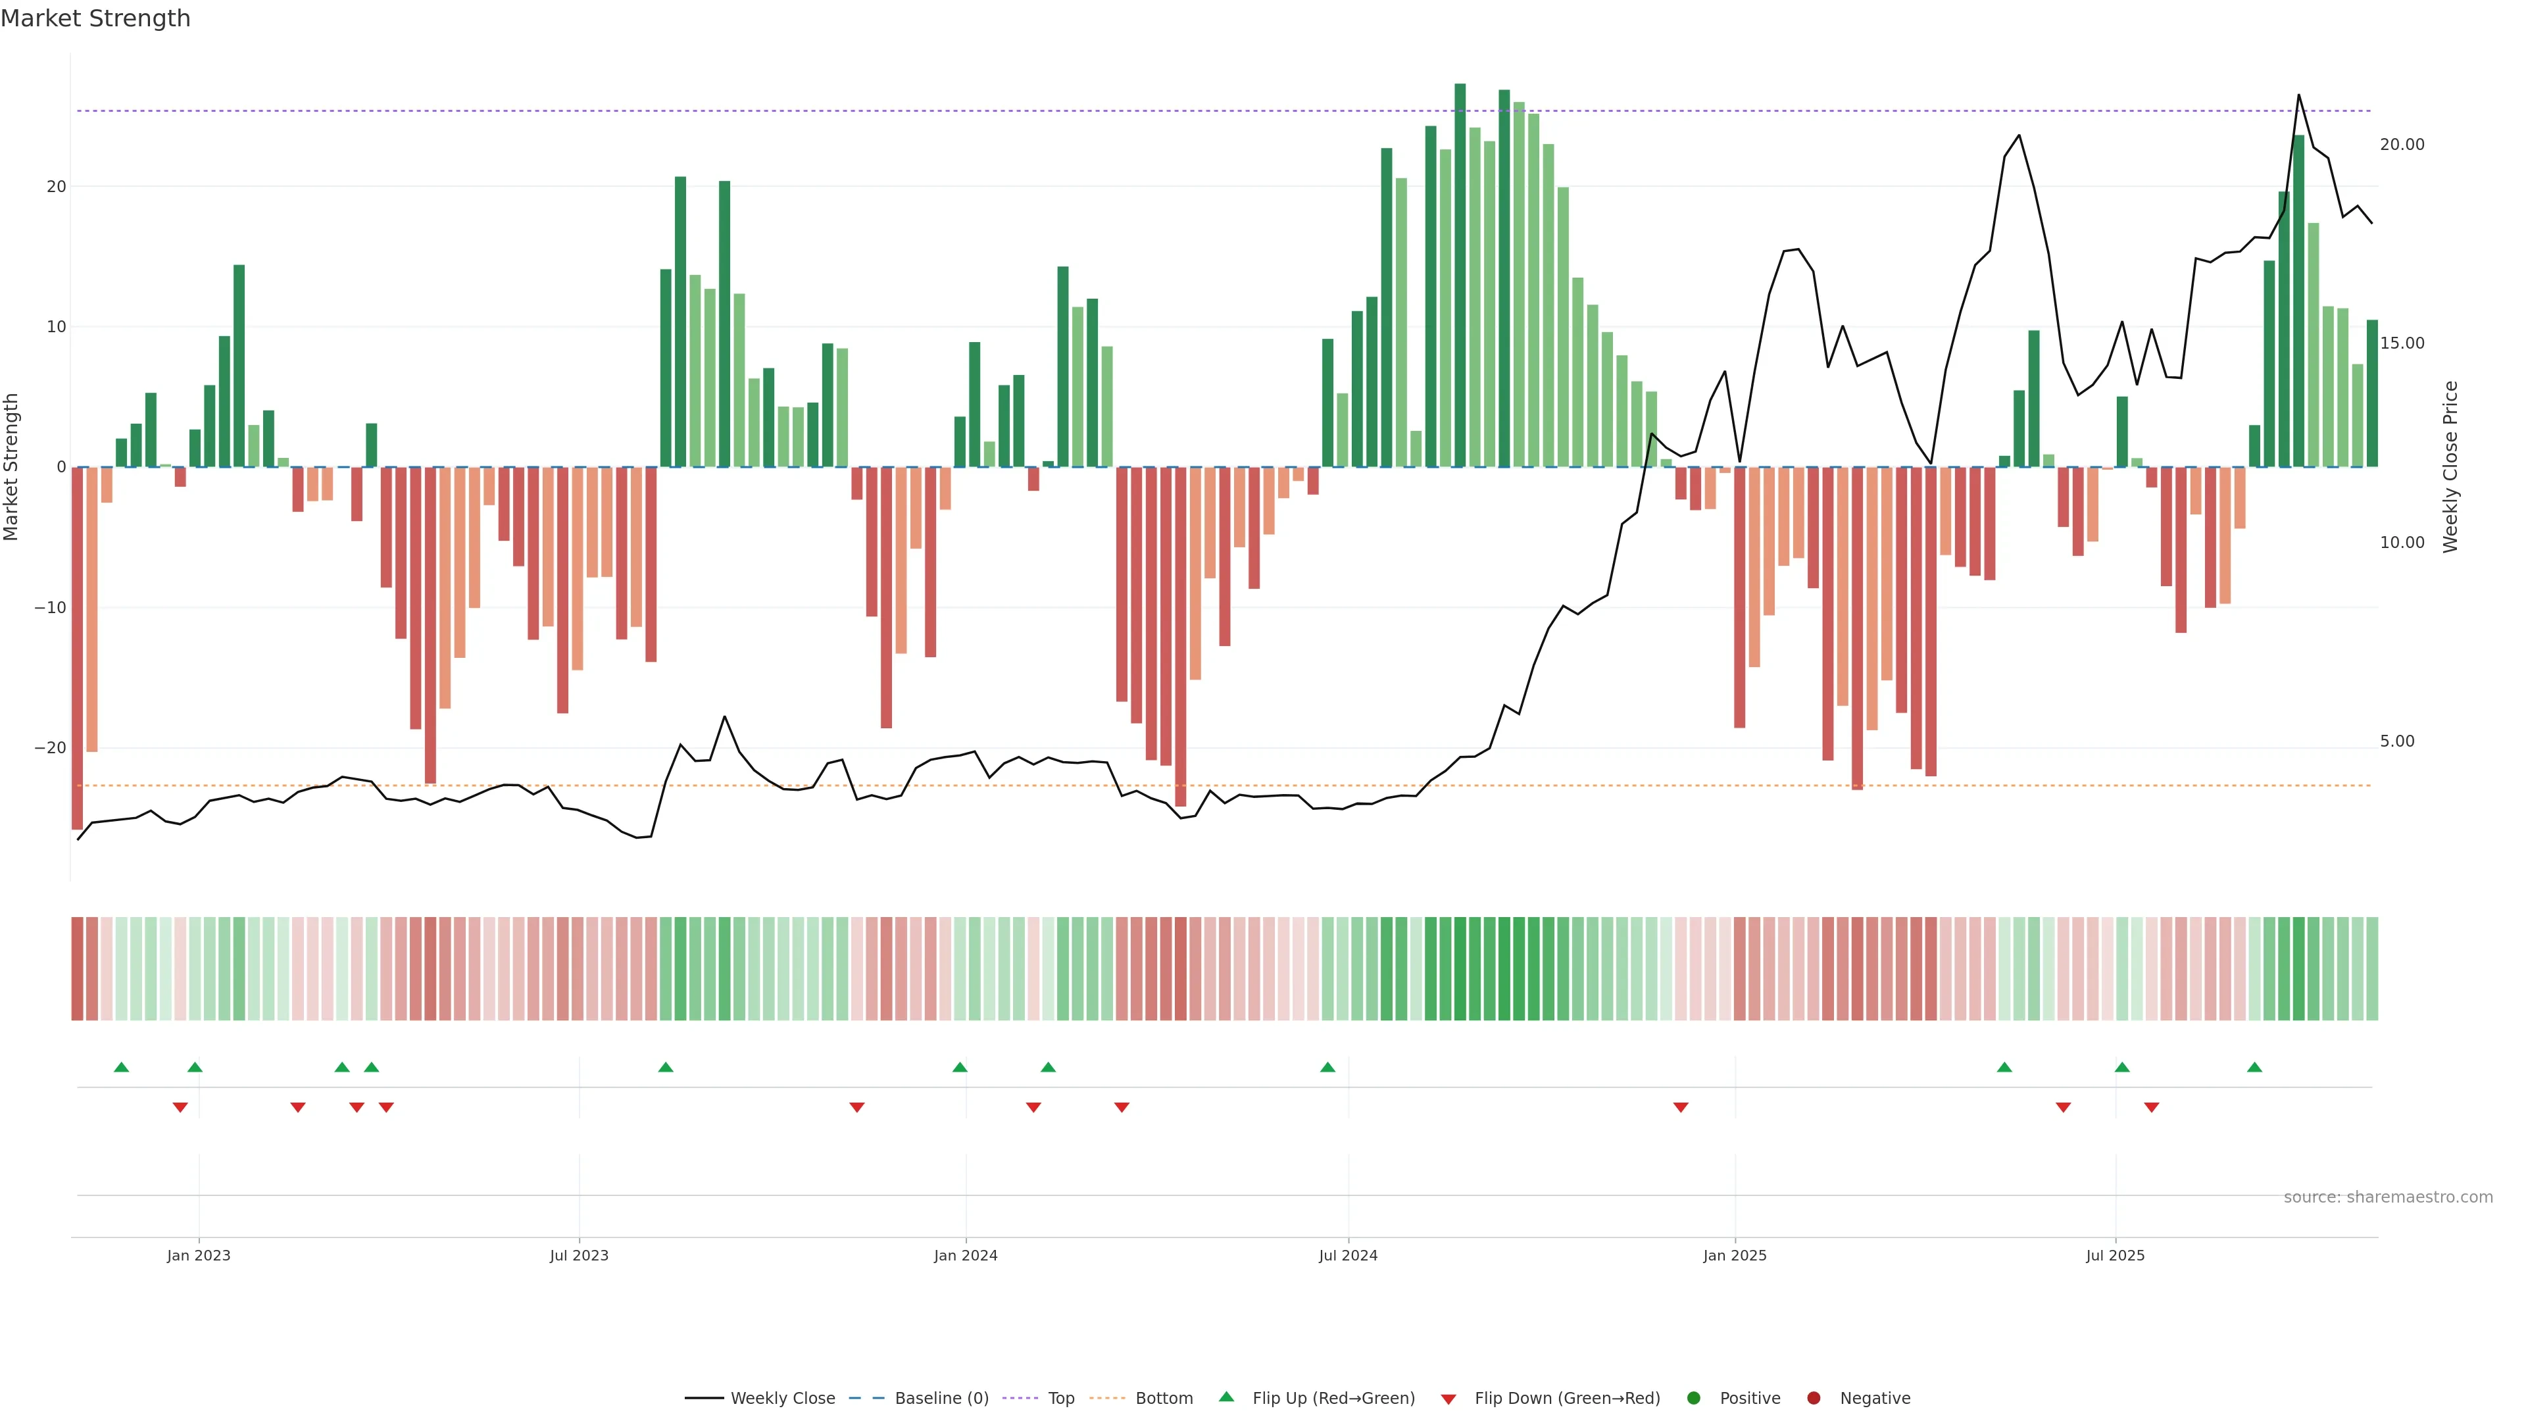
Task: Select the rightmost green flip-up triangle marker
Action: tap(2254, 1067)
